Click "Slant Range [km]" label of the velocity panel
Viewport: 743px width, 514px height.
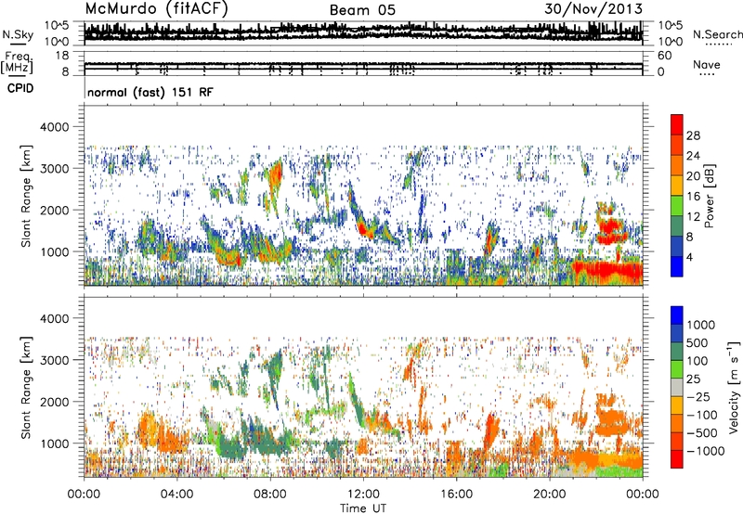tap(26, 387)
